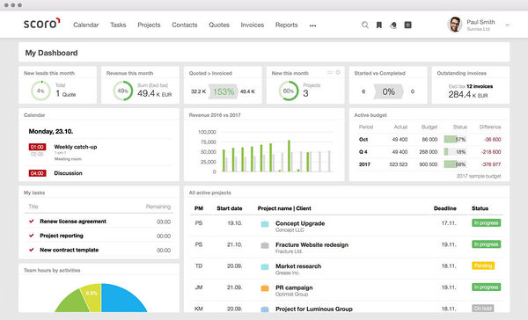This screenshot has width=528, height=320.
Task: Click the Remaining column header in My tasks
Action: tap(158, 207)
